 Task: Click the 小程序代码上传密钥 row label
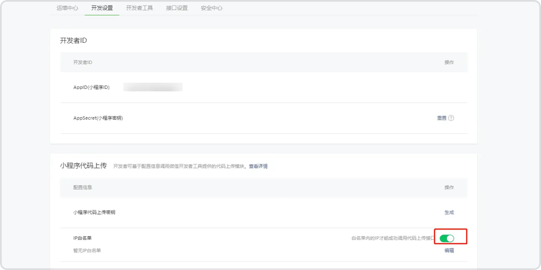94,213
